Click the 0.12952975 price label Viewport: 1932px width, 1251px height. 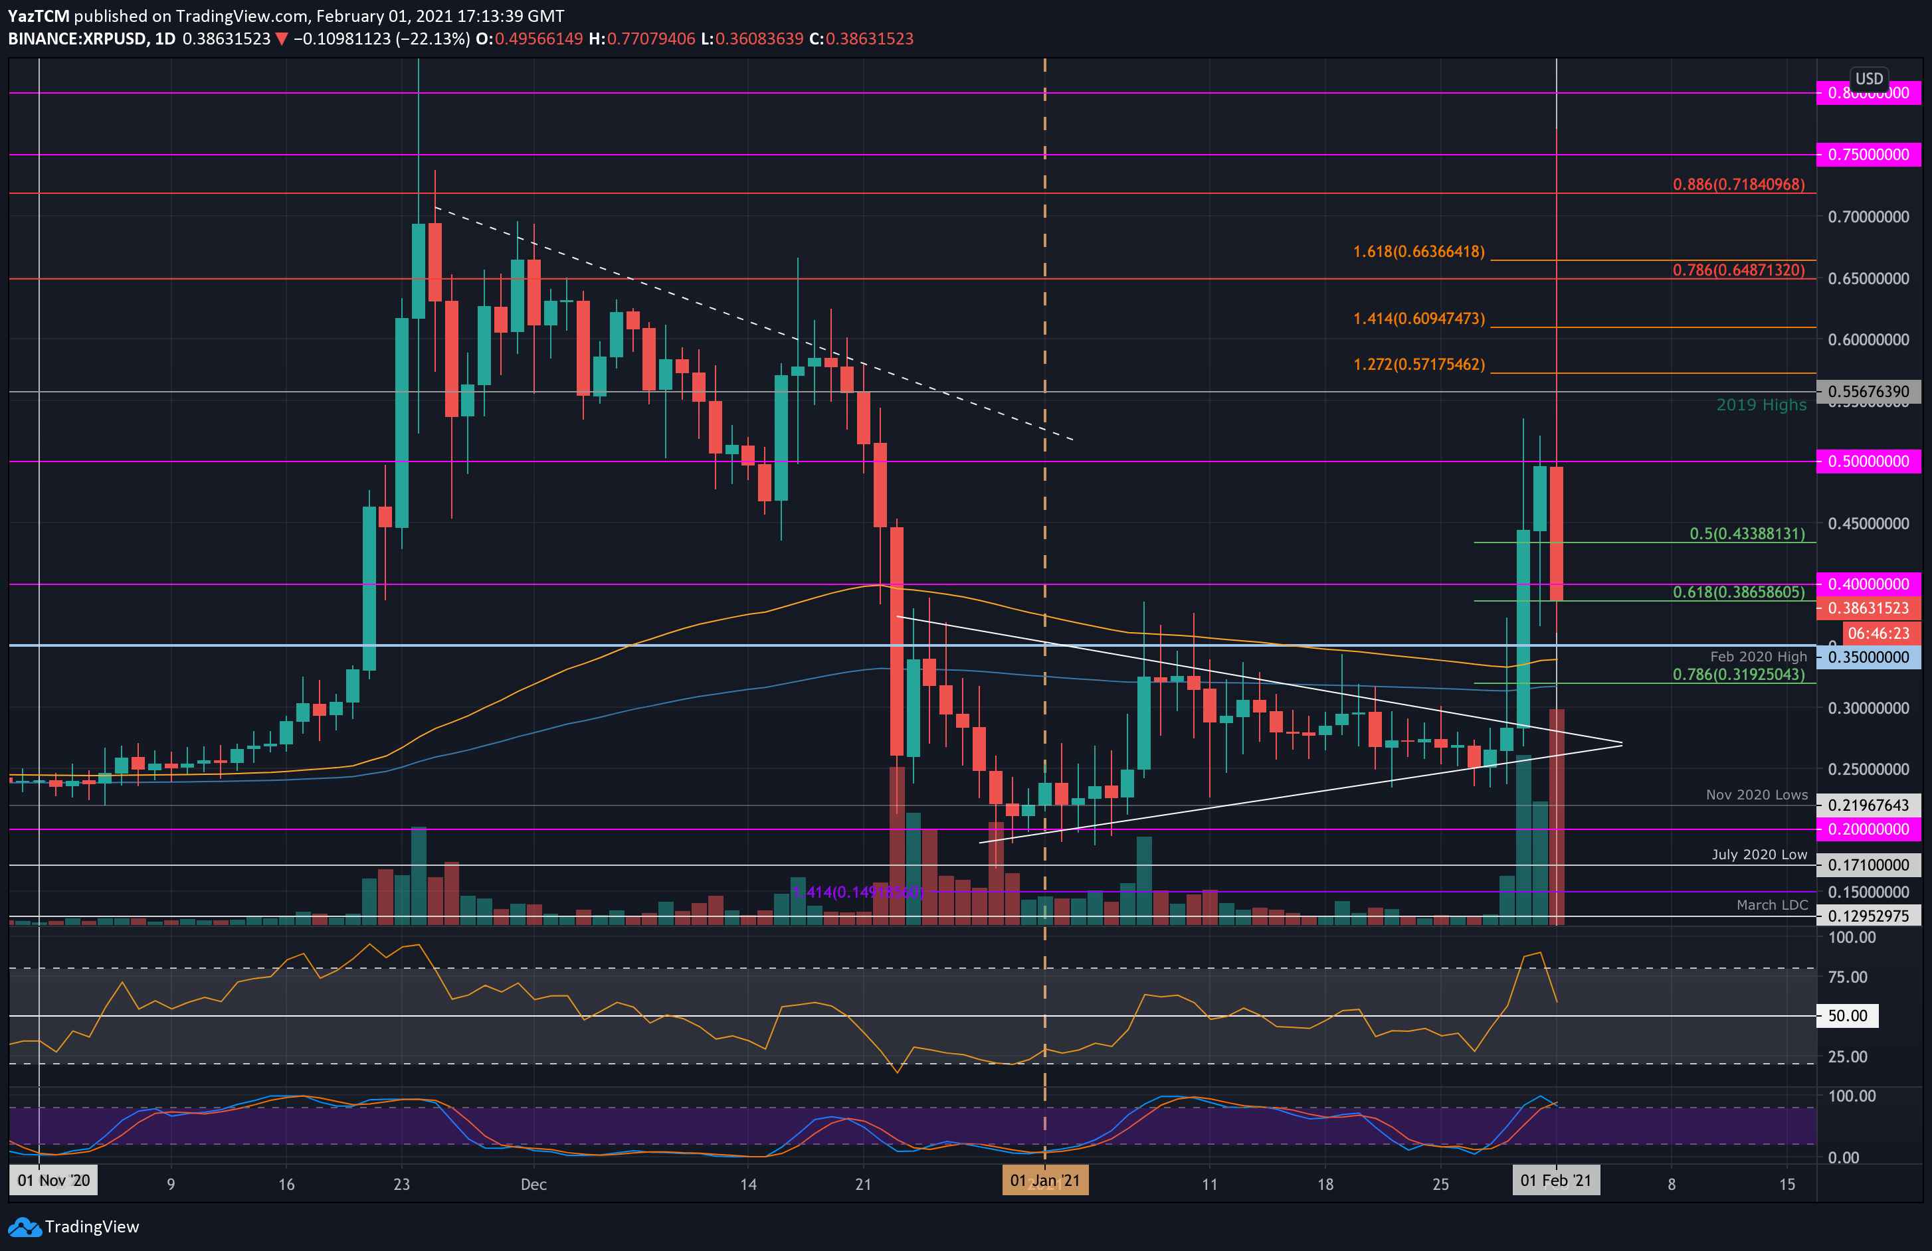pyautogui.click(x=1869, y=915)
